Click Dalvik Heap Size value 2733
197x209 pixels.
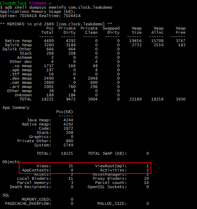(x=137, y=45)
